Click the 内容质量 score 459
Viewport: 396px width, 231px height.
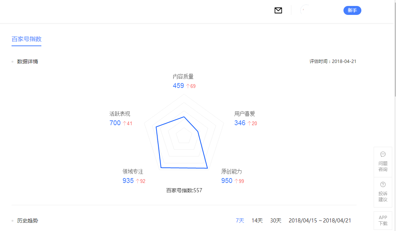pos(178,86)
